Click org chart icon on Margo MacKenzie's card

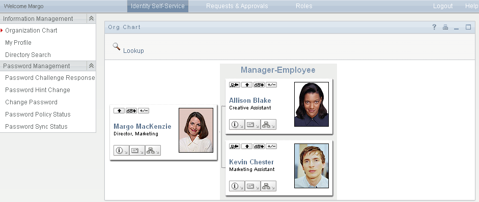click(x=153, y=151)
